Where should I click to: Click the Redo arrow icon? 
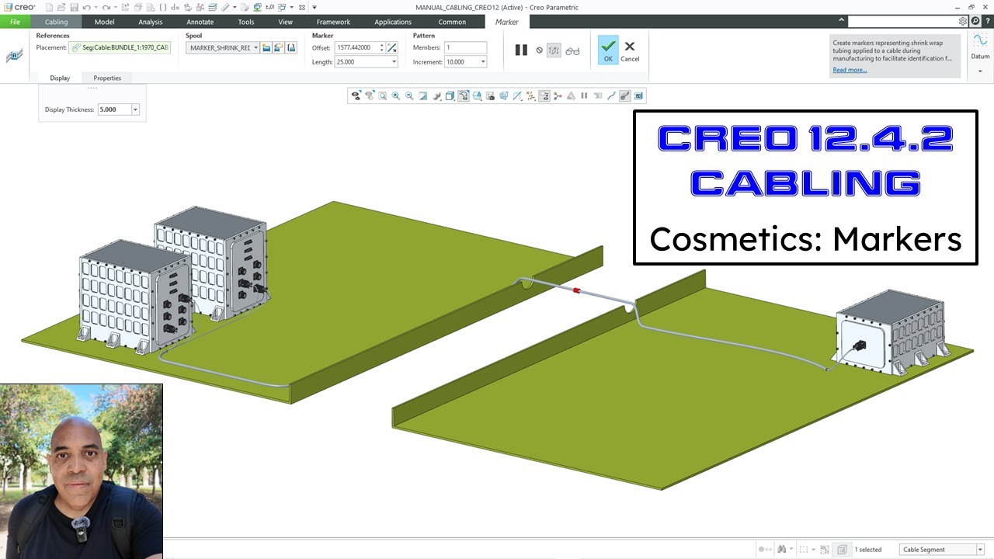pos(106,7)
